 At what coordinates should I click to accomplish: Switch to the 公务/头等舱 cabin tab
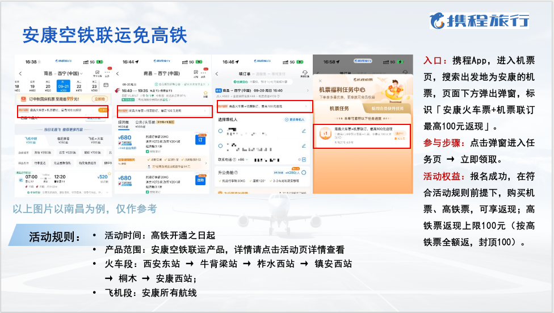coord(145,124)
